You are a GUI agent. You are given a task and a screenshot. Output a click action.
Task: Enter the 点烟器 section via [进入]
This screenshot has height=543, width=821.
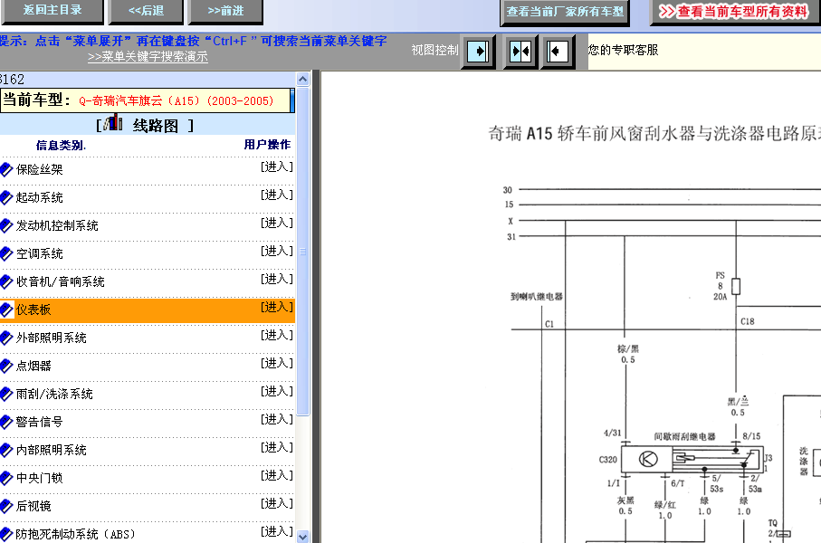tap(277, 364)
